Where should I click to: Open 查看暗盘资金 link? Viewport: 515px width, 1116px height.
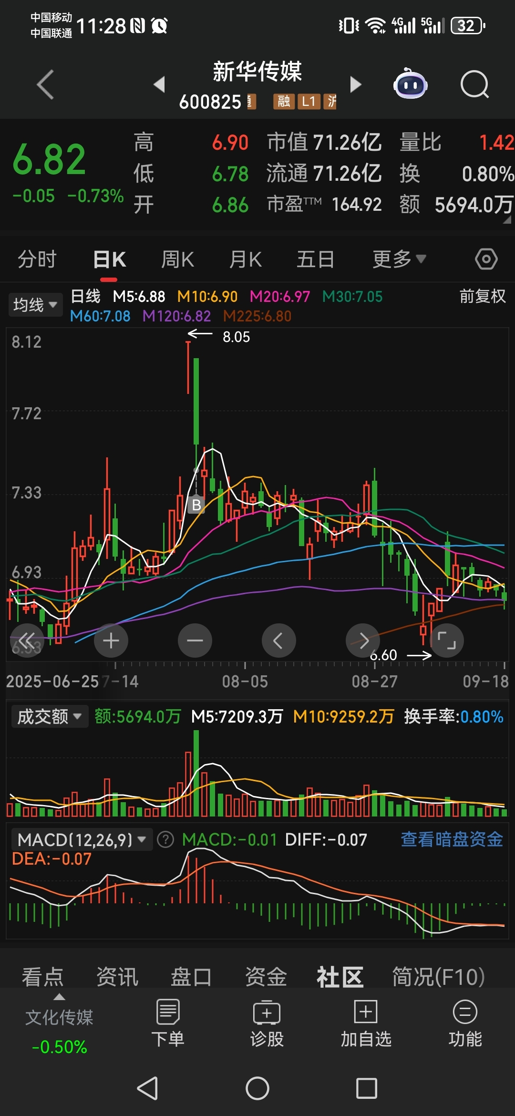coord(452,839)
